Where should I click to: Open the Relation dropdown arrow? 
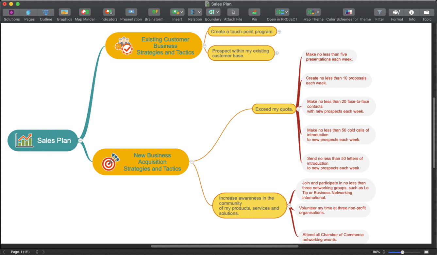(199, 12)
